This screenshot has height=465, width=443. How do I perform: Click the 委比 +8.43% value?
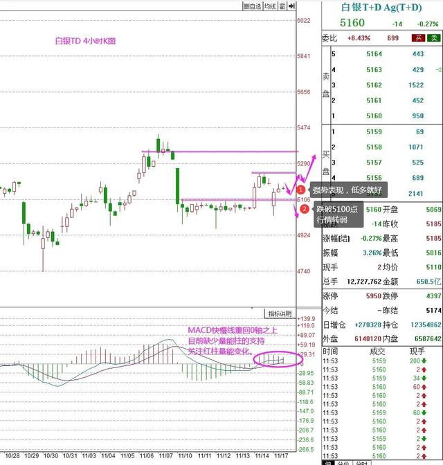pyautogui.click(x=359, y=38)
